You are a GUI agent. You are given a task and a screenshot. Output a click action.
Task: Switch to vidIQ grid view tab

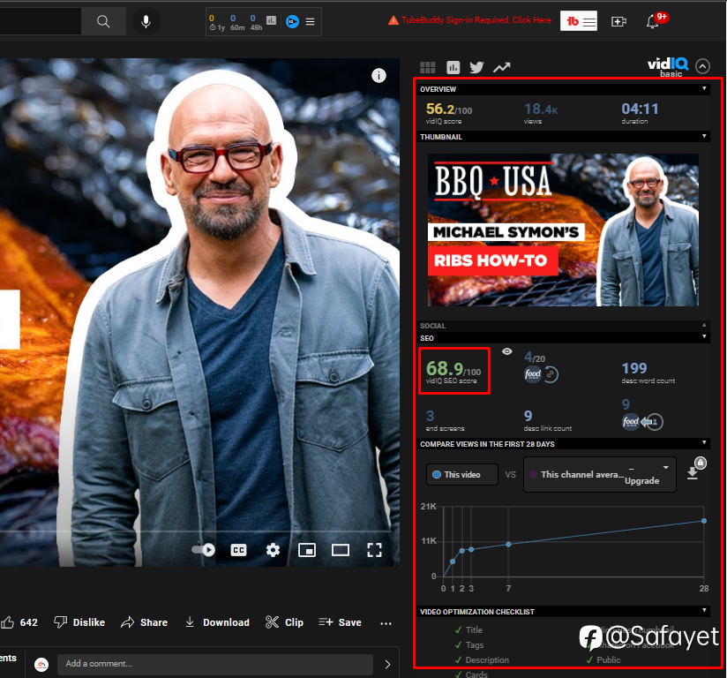(x=428, y=68)
